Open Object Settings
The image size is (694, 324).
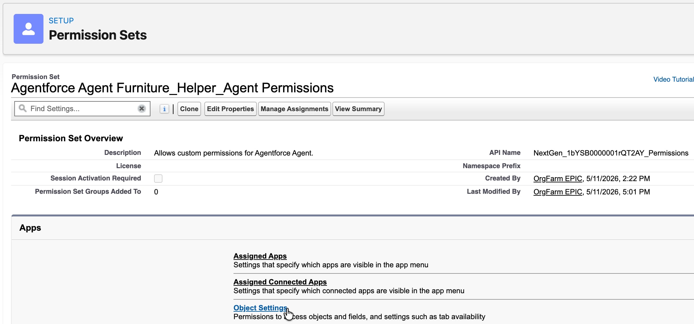[260, 308]
